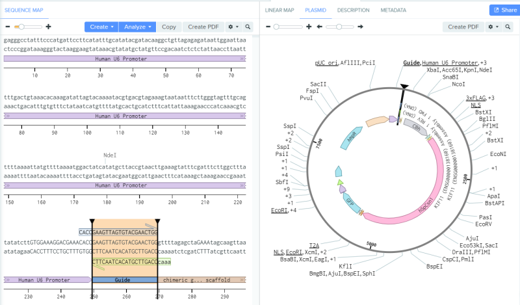Select the green triangle feature on plasmid
Screen dimensions: 520x305
click(340, 182)
